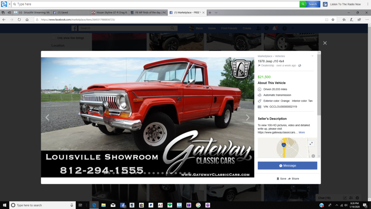This screenshot has height=209, width=371.
Task: Open search provider dropdown arrow
Action: tap(10, 4)
